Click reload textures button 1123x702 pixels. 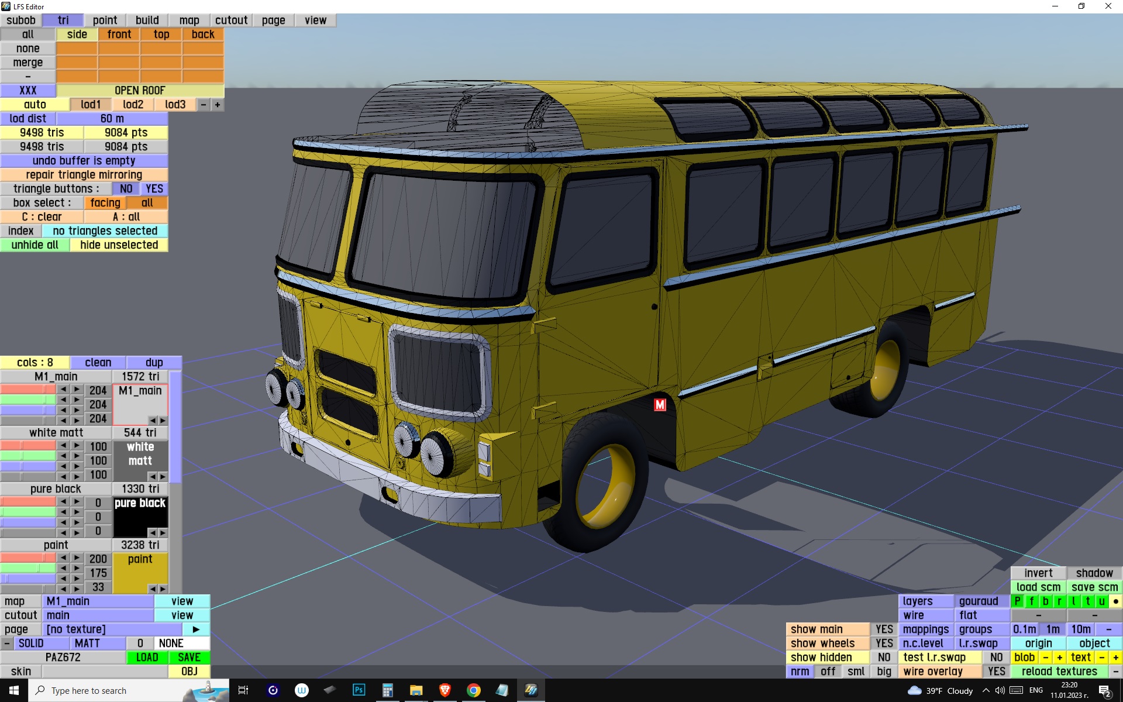pyautogui.click(x=1059, y=672)
